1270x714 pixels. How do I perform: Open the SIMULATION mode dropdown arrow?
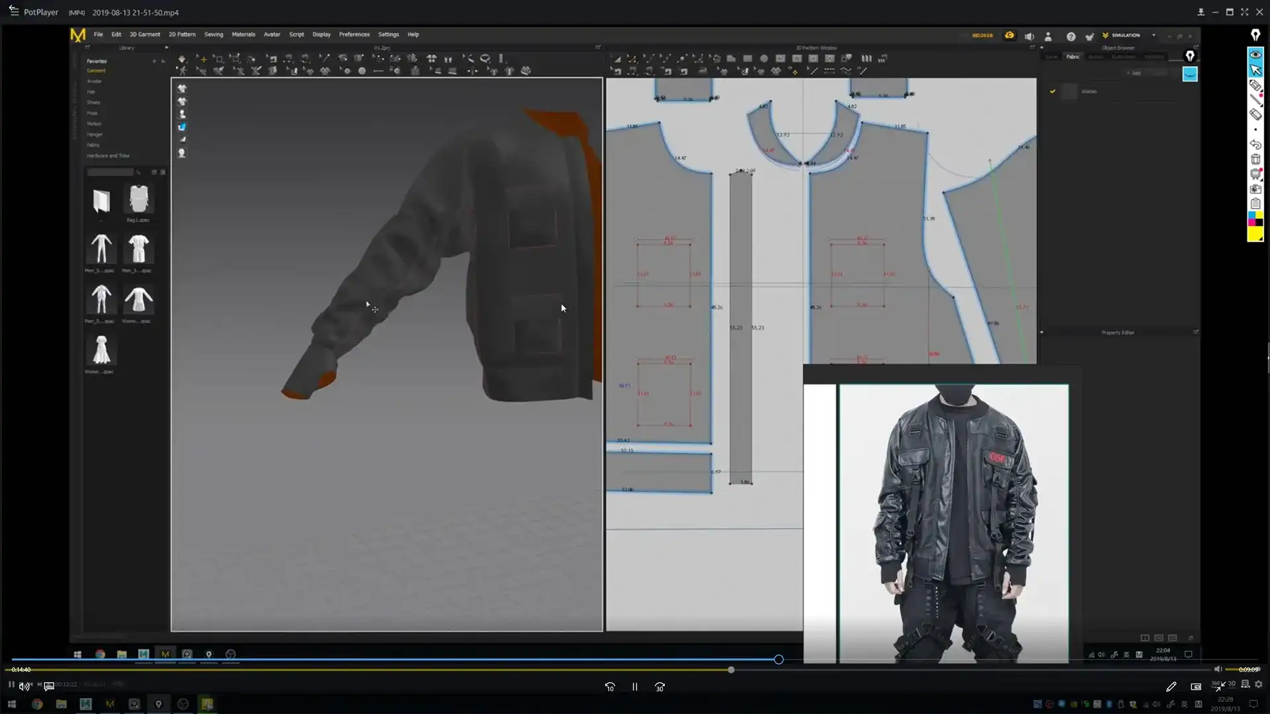tap(1154, 35)
